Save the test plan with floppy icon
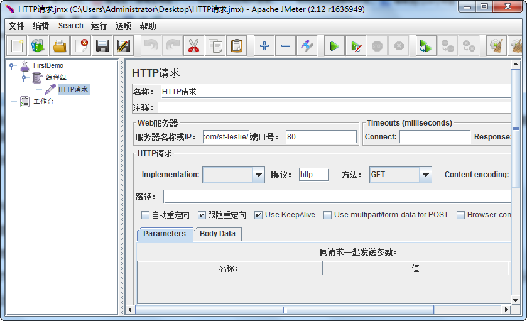The width and height of the screenshot is (527, 321). [x=102, y=46]
